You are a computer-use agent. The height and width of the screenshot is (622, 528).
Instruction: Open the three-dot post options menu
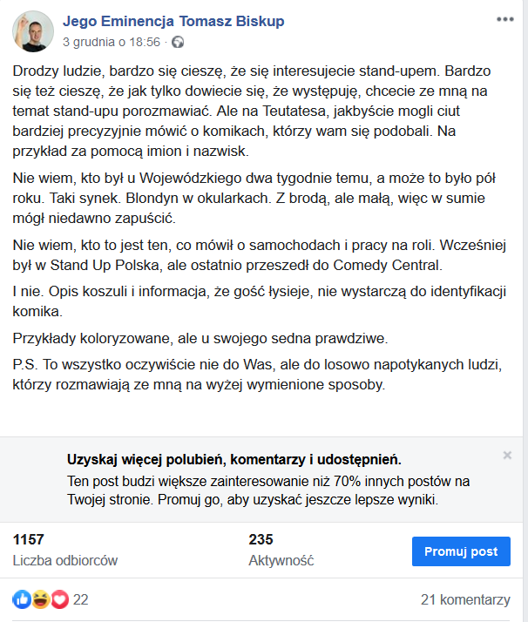(504, 19)
